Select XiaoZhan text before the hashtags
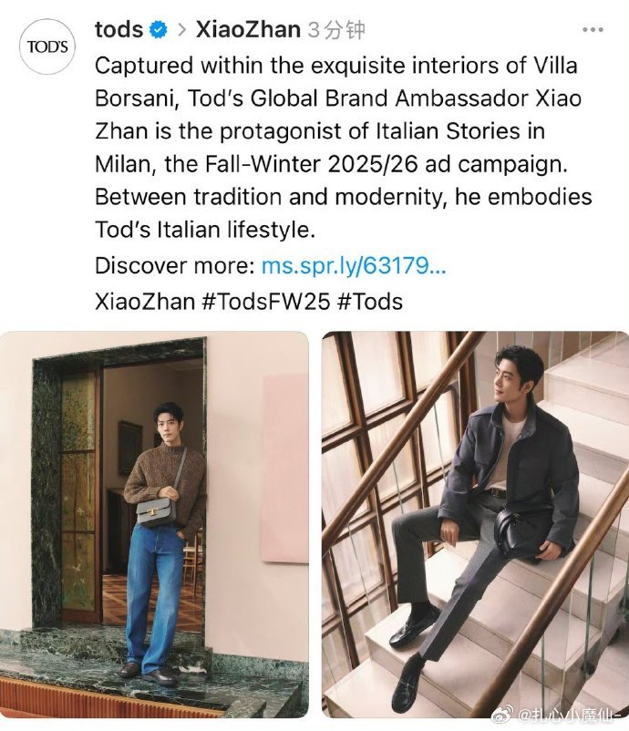 (145, 301)
